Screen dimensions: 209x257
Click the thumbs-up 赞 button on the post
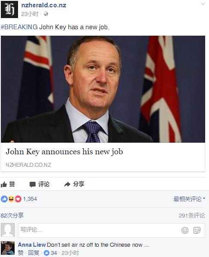pos(8,184)
